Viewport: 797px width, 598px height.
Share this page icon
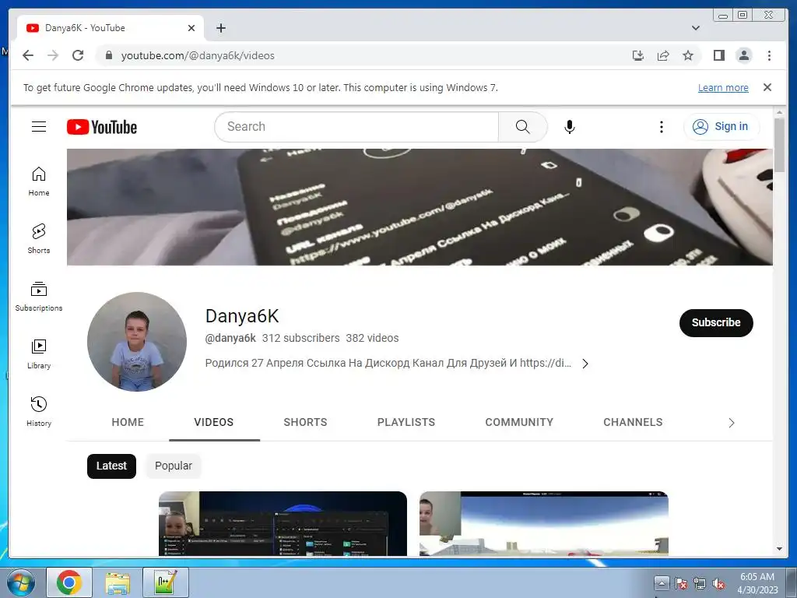[x=663, y=55]
